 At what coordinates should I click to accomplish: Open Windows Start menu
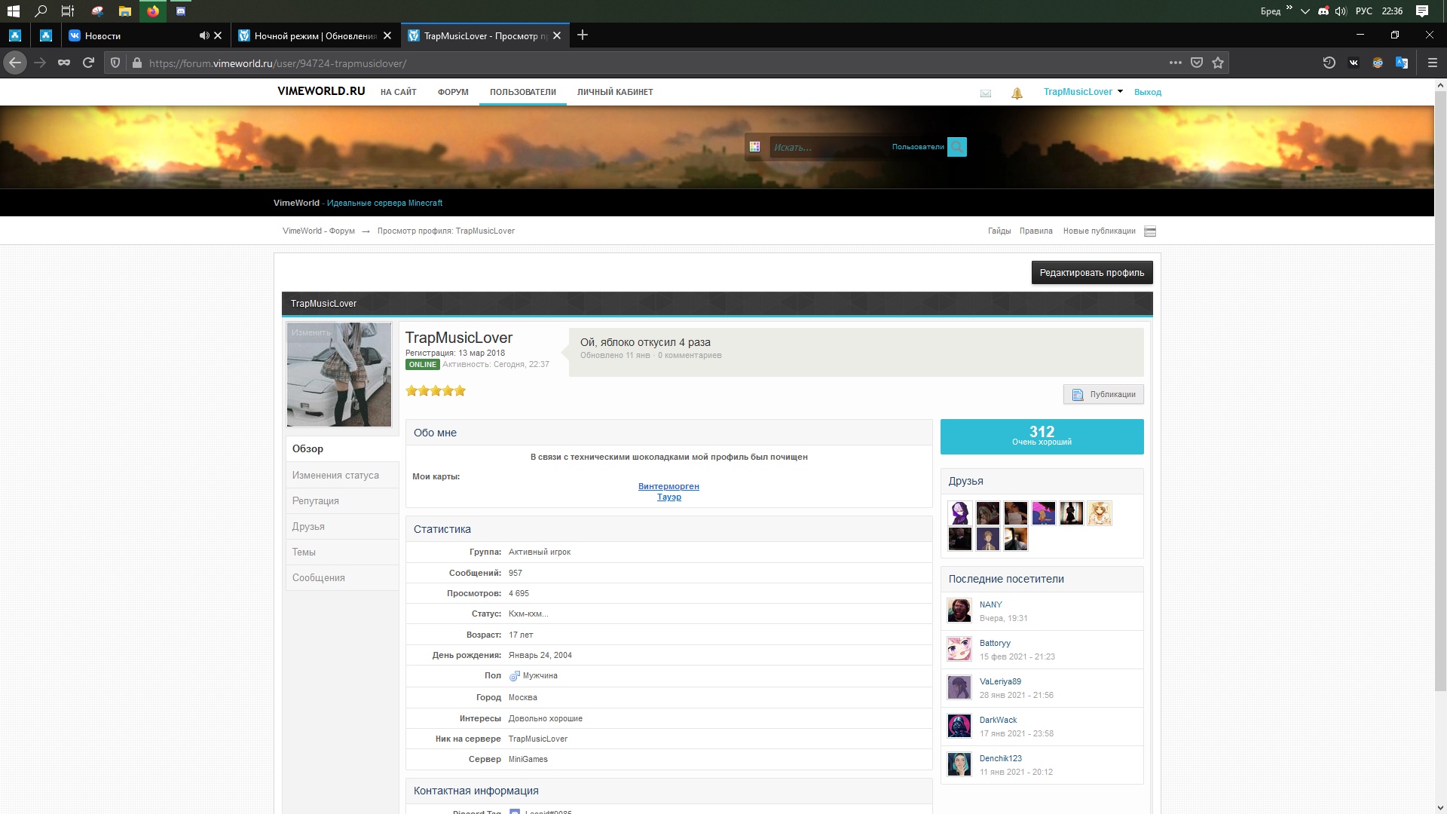13,11
